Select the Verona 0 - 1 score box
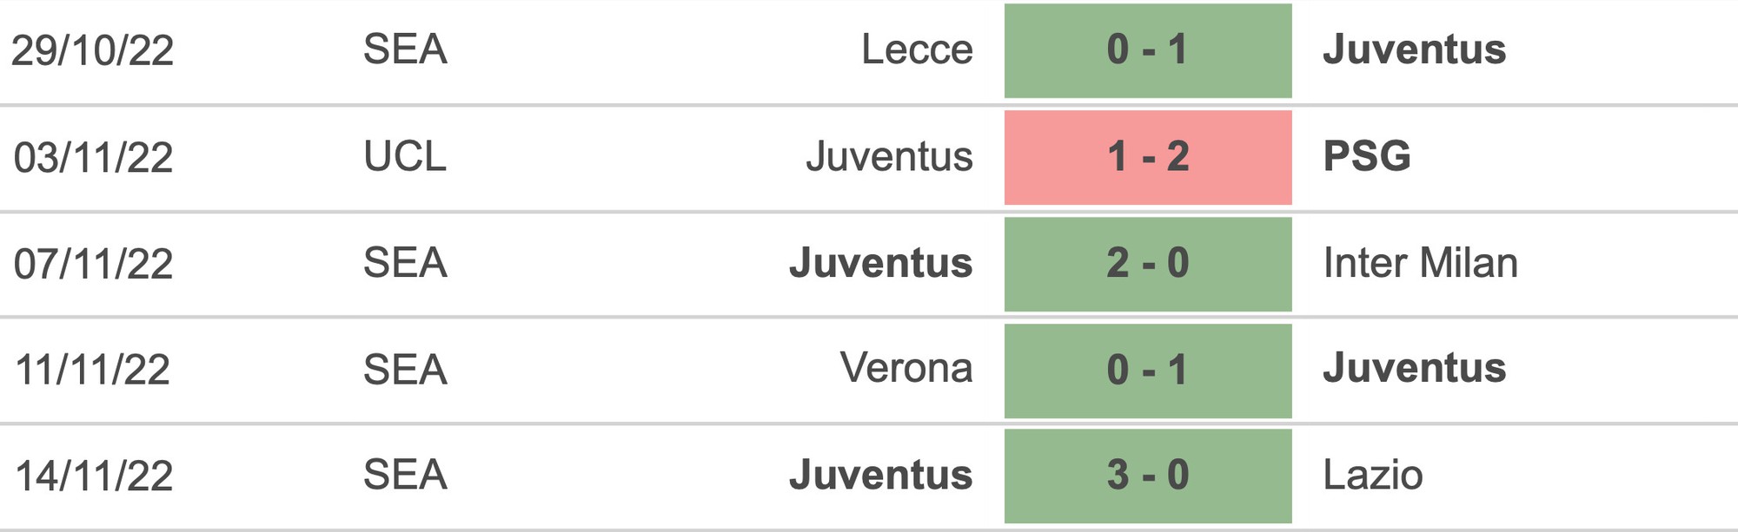This screenshot has width=1738, height=532. pyautogui.click(x=1148, y=371)
